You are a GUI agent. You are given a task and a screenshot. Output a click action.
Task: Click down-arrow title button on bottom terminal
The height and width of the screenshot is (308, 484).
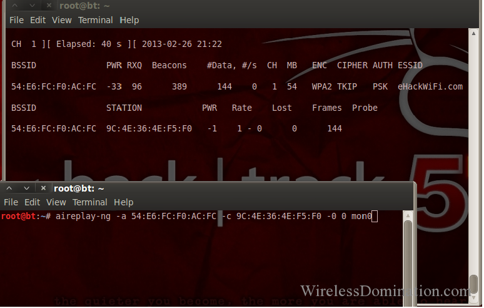coord(26,188)
